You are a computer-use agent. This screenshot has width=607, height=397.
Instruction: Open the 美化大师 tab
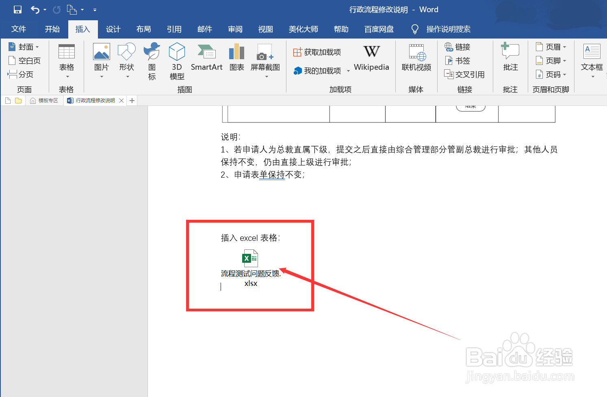[x=303, y=29]
